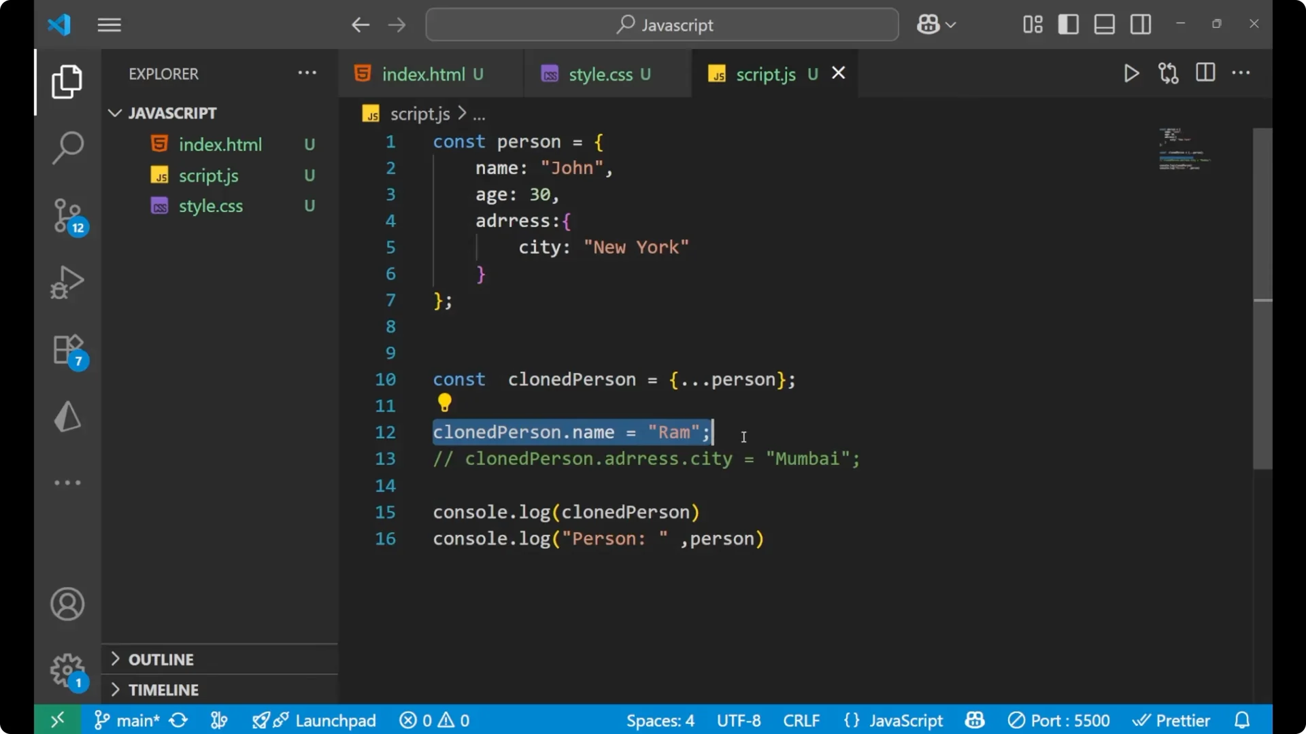Click Prettier in the status bar
The width and height of the screenshot is (1306, 734).
coord(1172,720)
